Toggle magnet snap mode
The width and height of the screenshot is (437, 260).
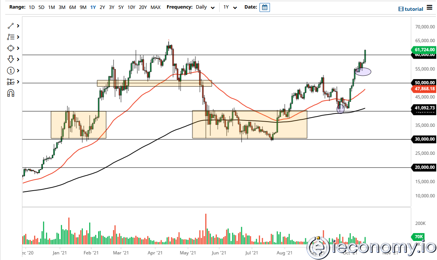(x=10, y=93)
